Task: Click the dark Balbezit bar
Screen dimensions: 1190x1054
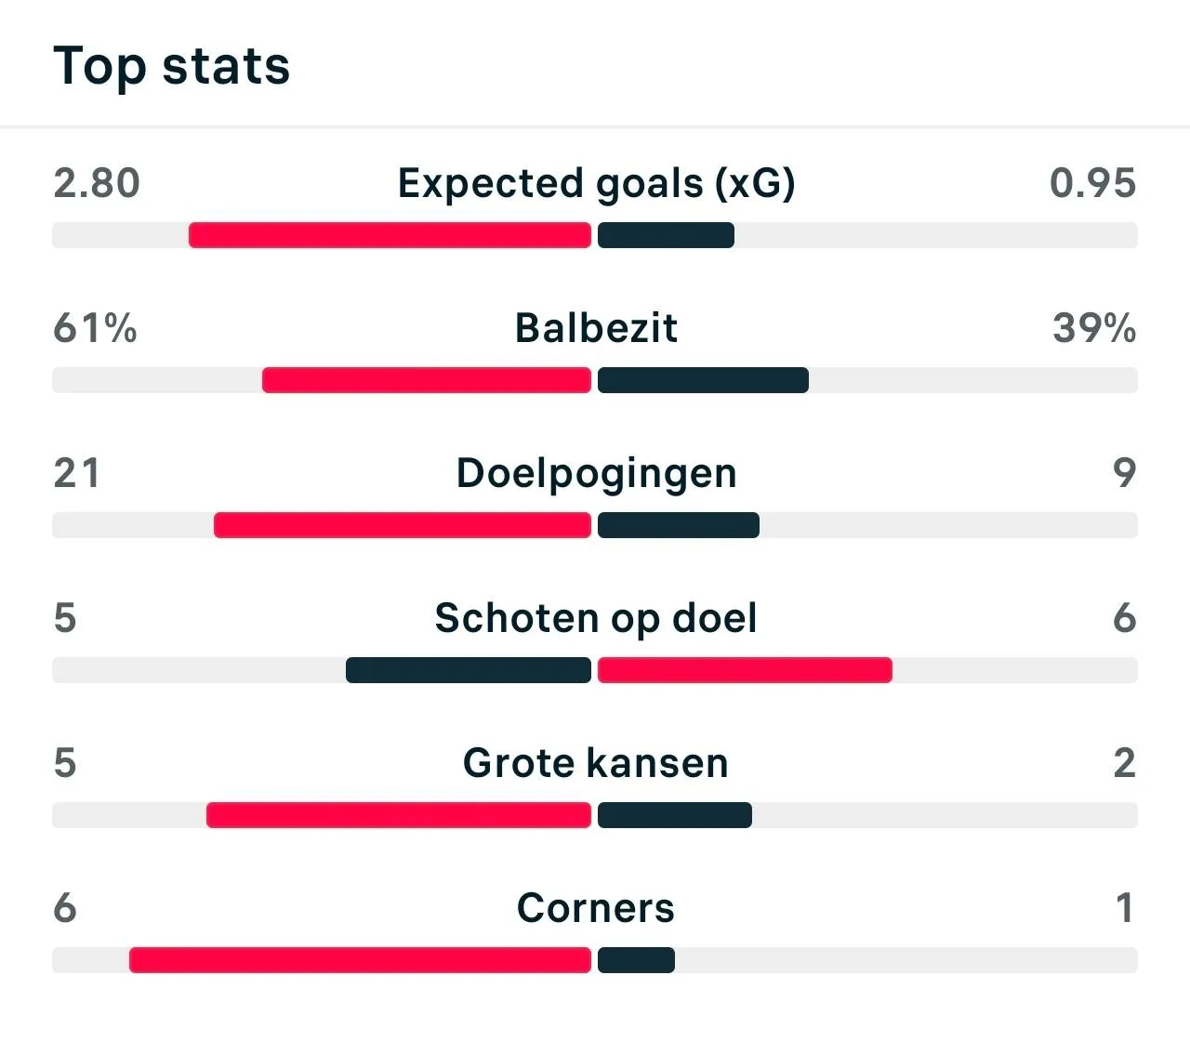Action: coord(703,380)
